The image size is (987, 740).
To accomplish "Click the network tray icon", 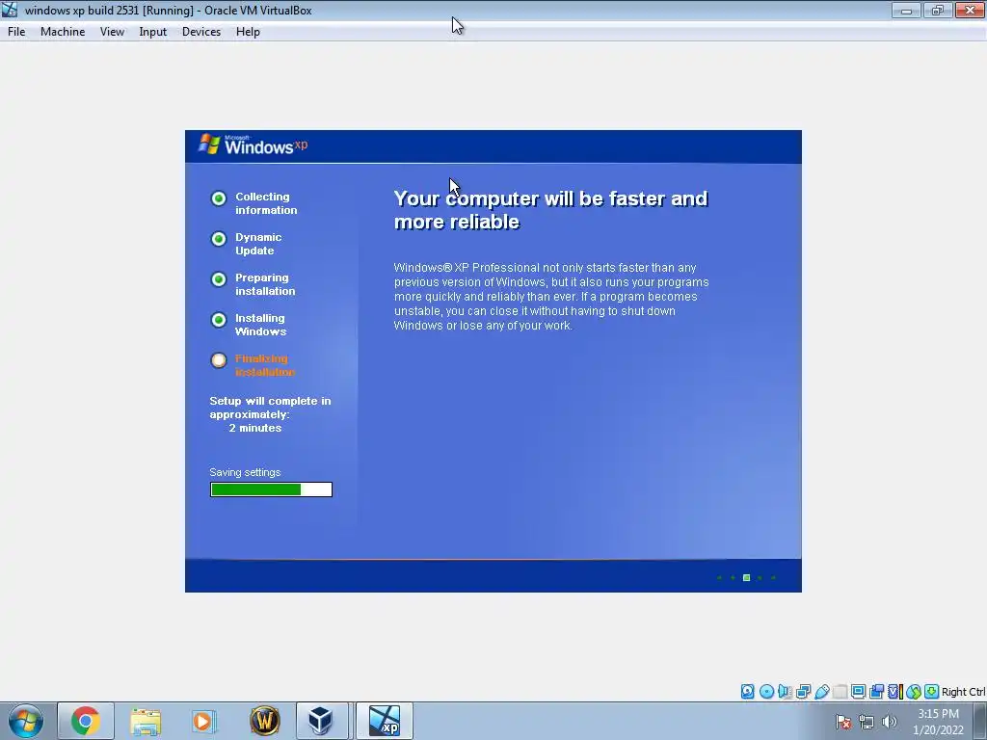I will point(867,722).
